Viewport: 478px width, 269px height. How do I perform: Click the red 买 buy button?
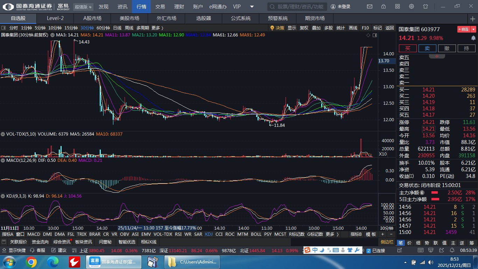[x=408, y=49]
